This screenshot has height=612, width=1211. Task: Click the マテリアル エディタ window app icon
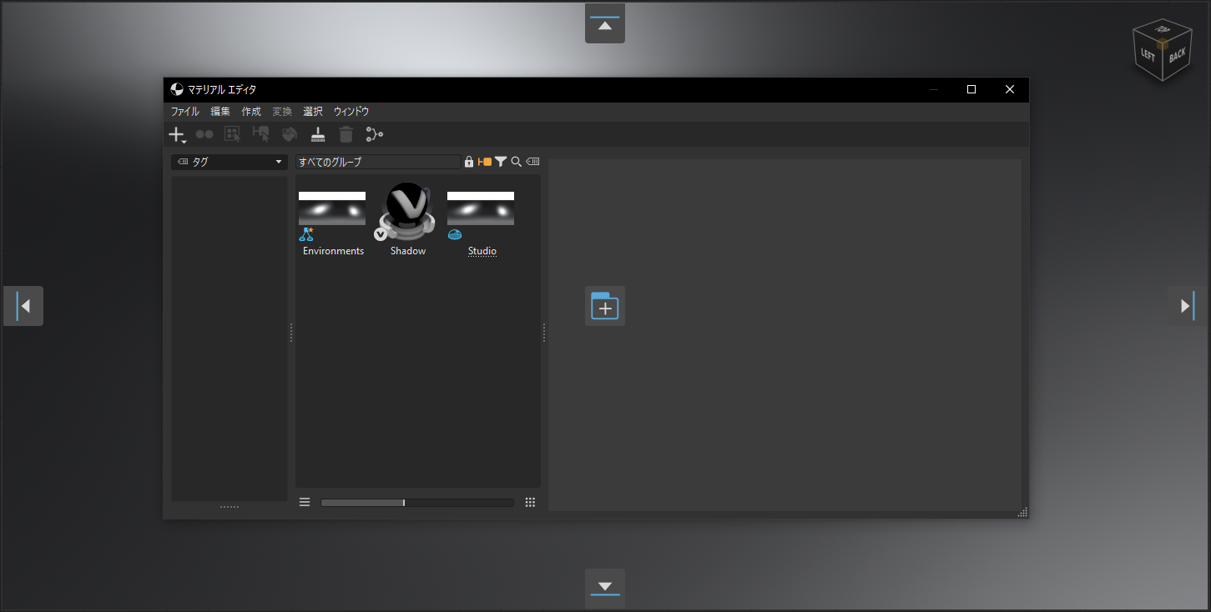(177, 89)
